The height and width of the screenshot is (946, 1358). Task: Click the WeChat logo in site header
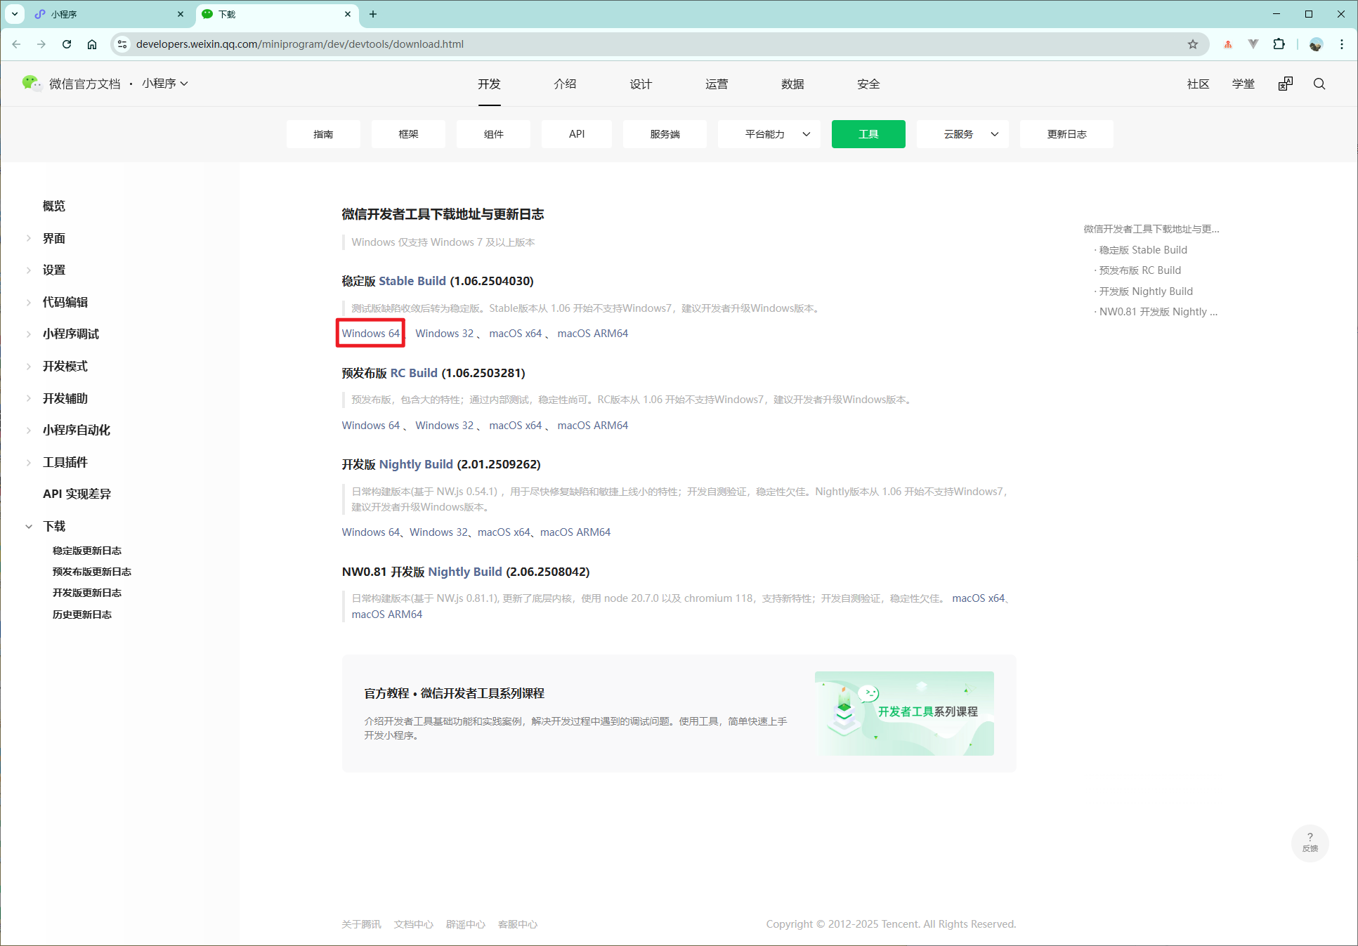pyautogui.click(x=32, y=84)
